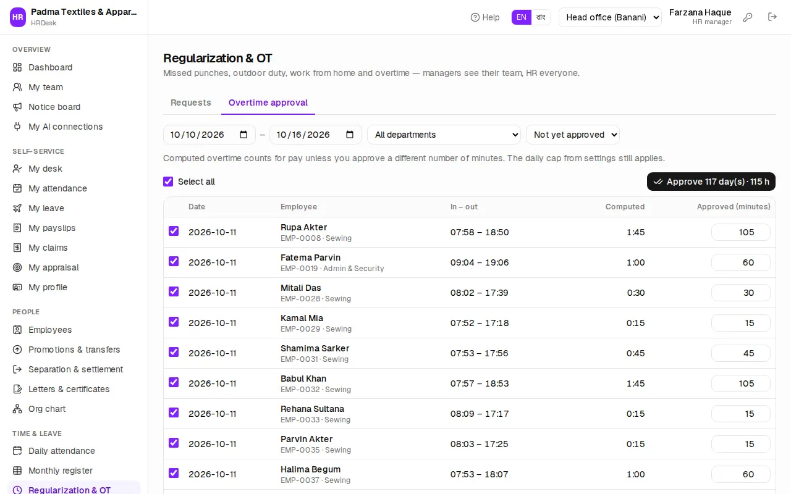The width and height of the screenshot is (791, 494).
Task: Open the Head office (Banani) location dropdown
Action: pyautogui.click(x=610, y=17)
